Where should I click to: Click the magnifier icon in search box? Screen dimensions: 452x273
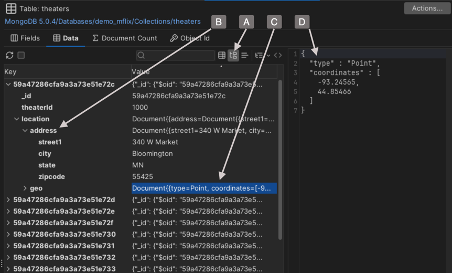141,55
